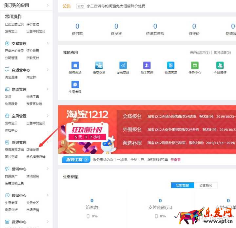Launch the 生意参谋 app icon
Image resolution: width=236 pixels, height=228 pixels.
tap(75, 85)
